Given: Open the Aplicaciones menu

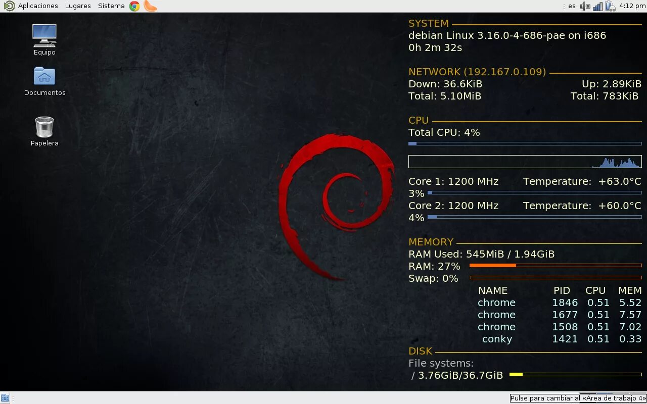Looking at the screenshot, I should (38, 6).
